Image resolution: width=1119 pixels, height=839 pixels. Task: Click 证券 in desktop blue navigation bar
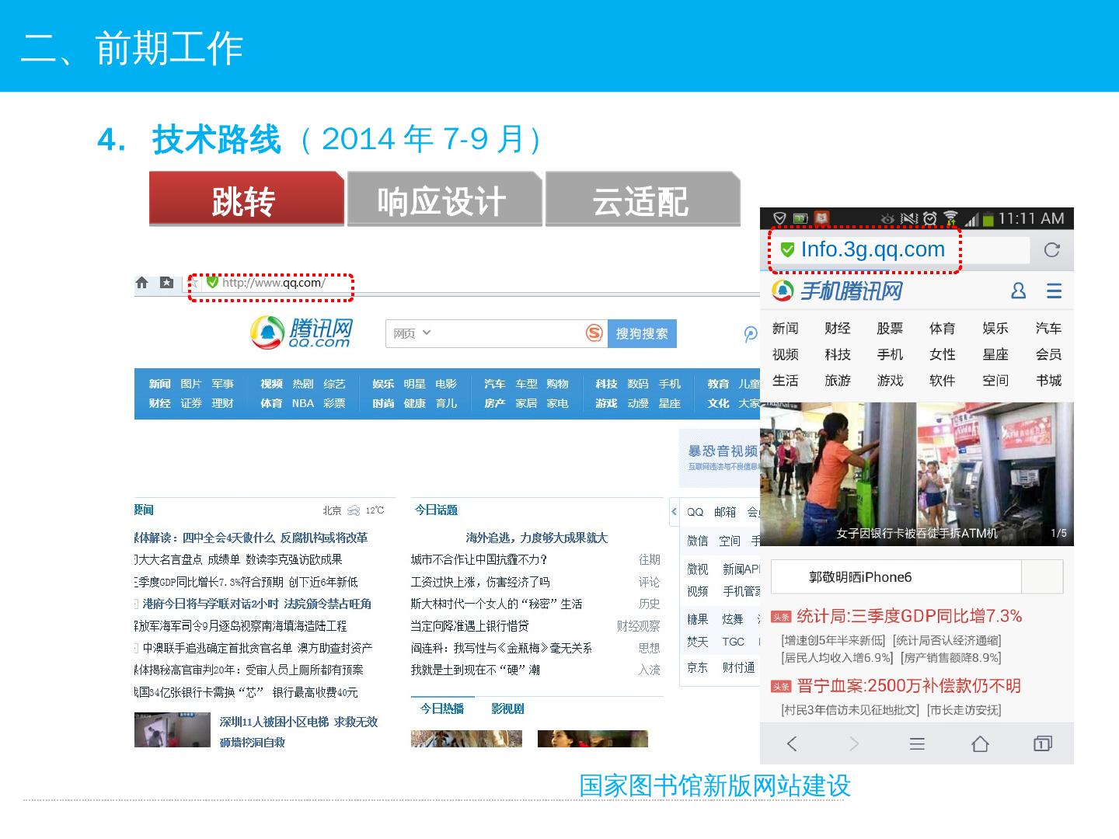coord(191,403)
